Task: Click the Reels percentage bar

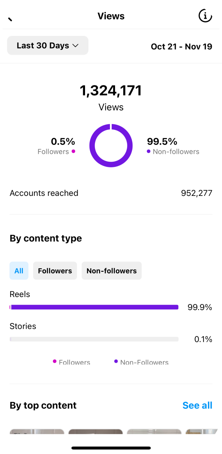Action: tap(94, 307)
